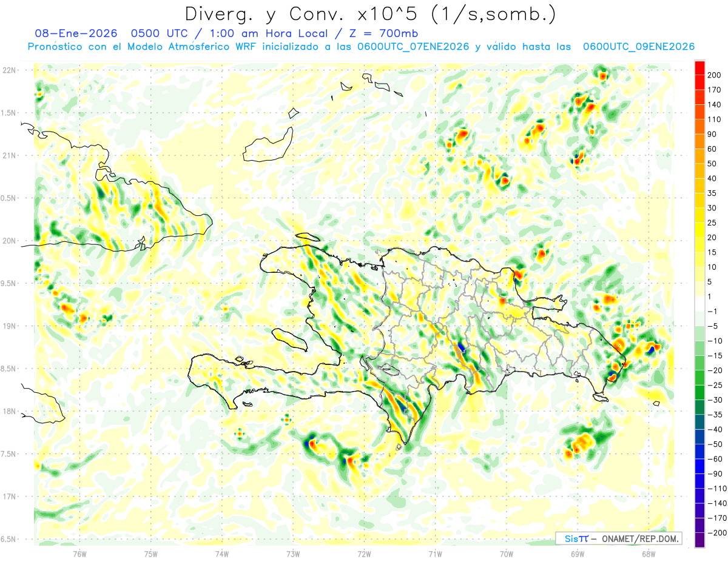Click the positive 60 colorbar label
728x562 pixels.
712,149
